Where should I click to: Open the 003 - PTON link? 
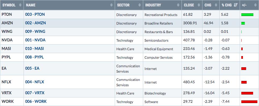pyautogui.click(x=35, y=14)
